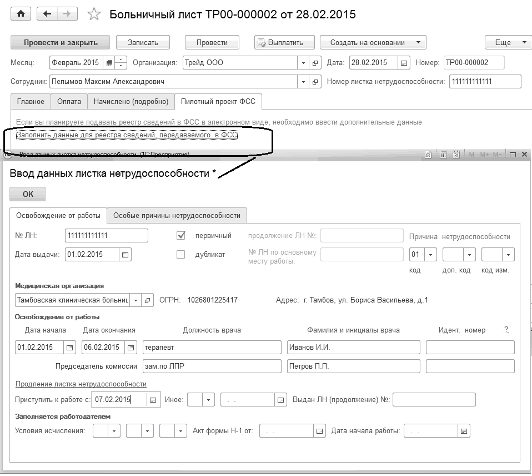Open calendar for Дата начала 01.02.2015
The height and width of the screenshot is (476, 532).
pos(69,348)
